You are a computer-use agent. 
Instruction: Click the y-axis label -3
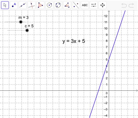click(x=106, y=109)
